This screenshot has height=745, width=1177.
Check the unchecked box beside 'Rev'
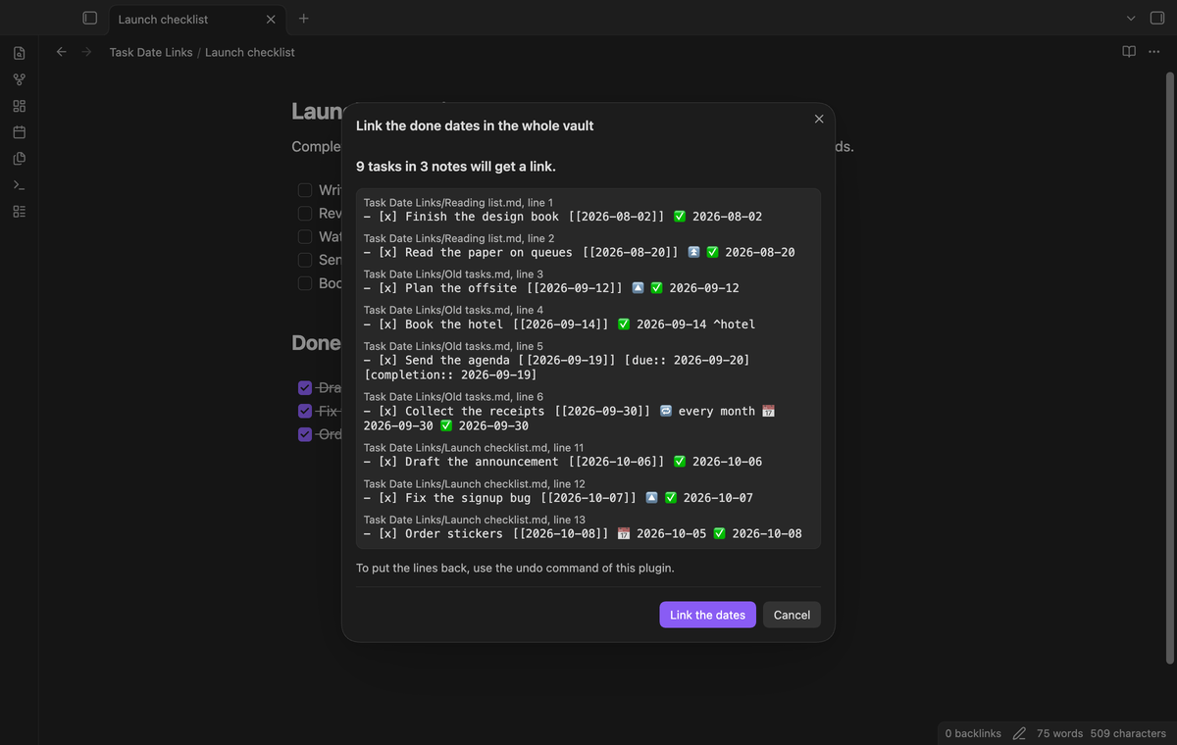[x=305, y=213]
